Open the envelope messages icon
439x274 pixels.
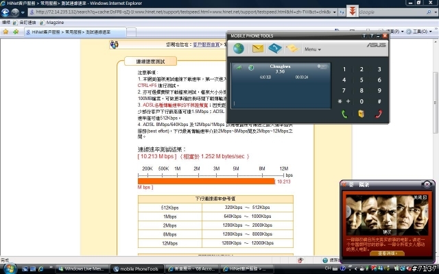pos(258,49)
